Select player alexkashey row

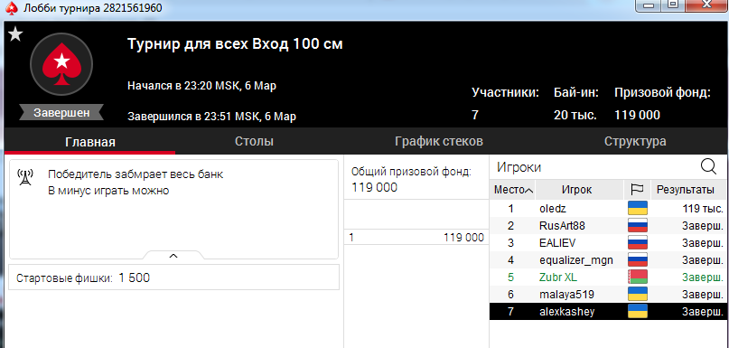point(608,312)
